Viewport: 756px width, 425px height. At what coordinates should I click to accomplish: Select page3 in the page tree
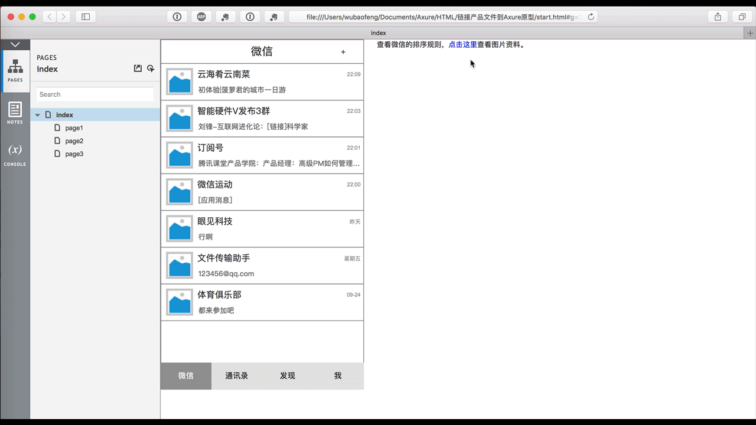pyautogui.click(x=74, y=154)
